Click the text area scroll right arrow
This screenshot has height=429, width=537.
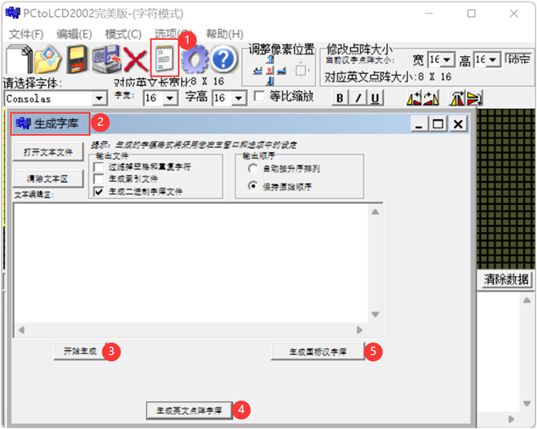pos(359,330)
